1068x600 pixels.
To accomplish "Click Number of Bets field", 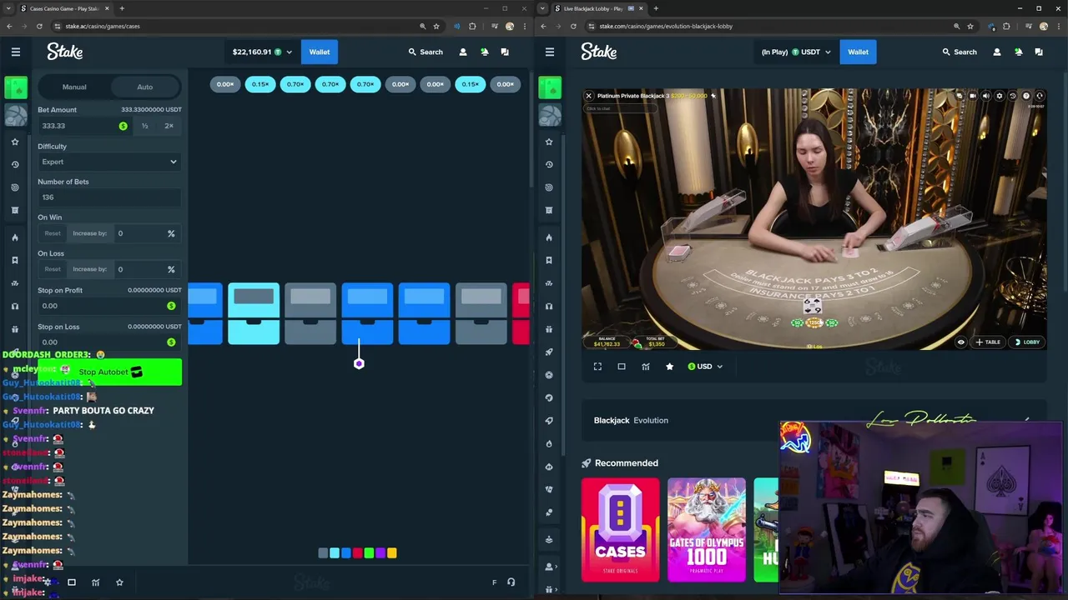I will [x=109, y=197].
